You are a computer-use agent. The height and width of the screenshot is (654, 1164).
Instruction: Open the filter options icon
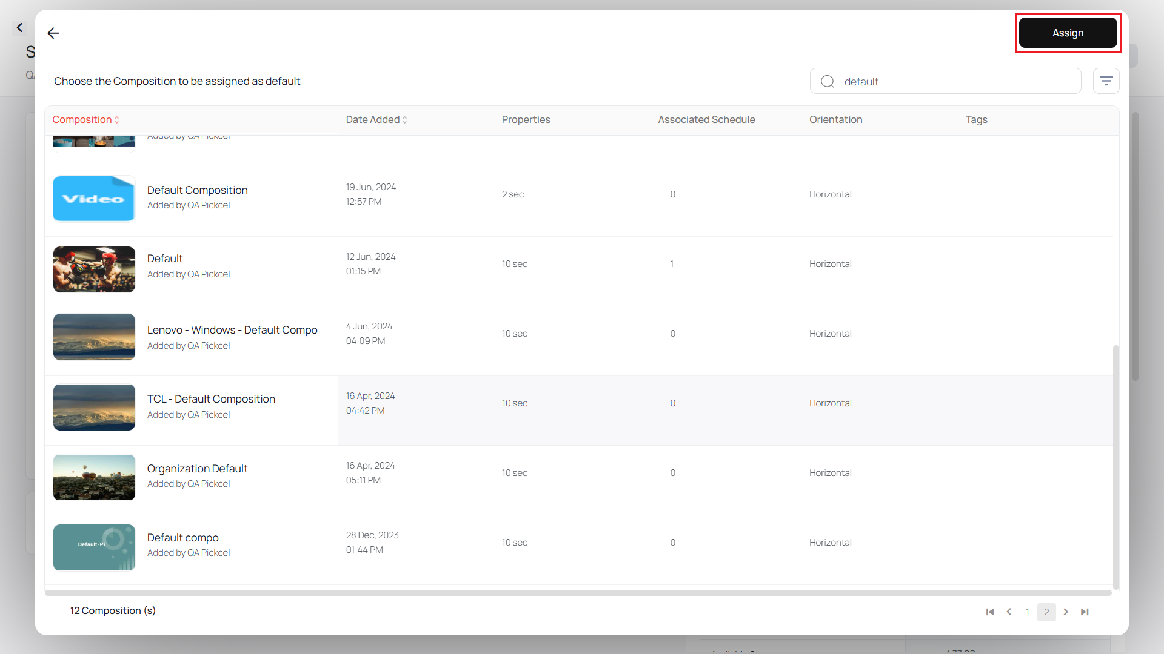(1106, 81)
